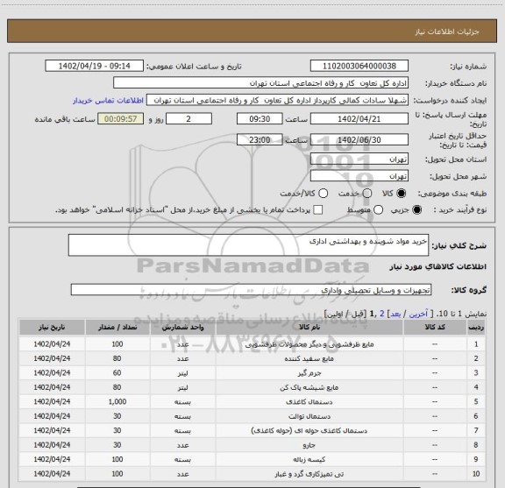The image size is (505, 488).
Task: Click the quantity 1,000 in row 5
Action: coord(117,402)
